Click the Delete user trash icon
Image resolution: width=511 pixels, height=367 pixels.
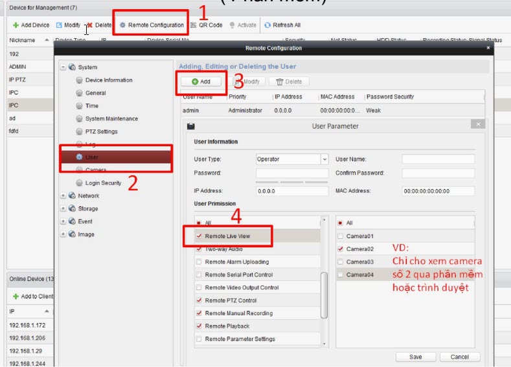(x=280, y=82)
